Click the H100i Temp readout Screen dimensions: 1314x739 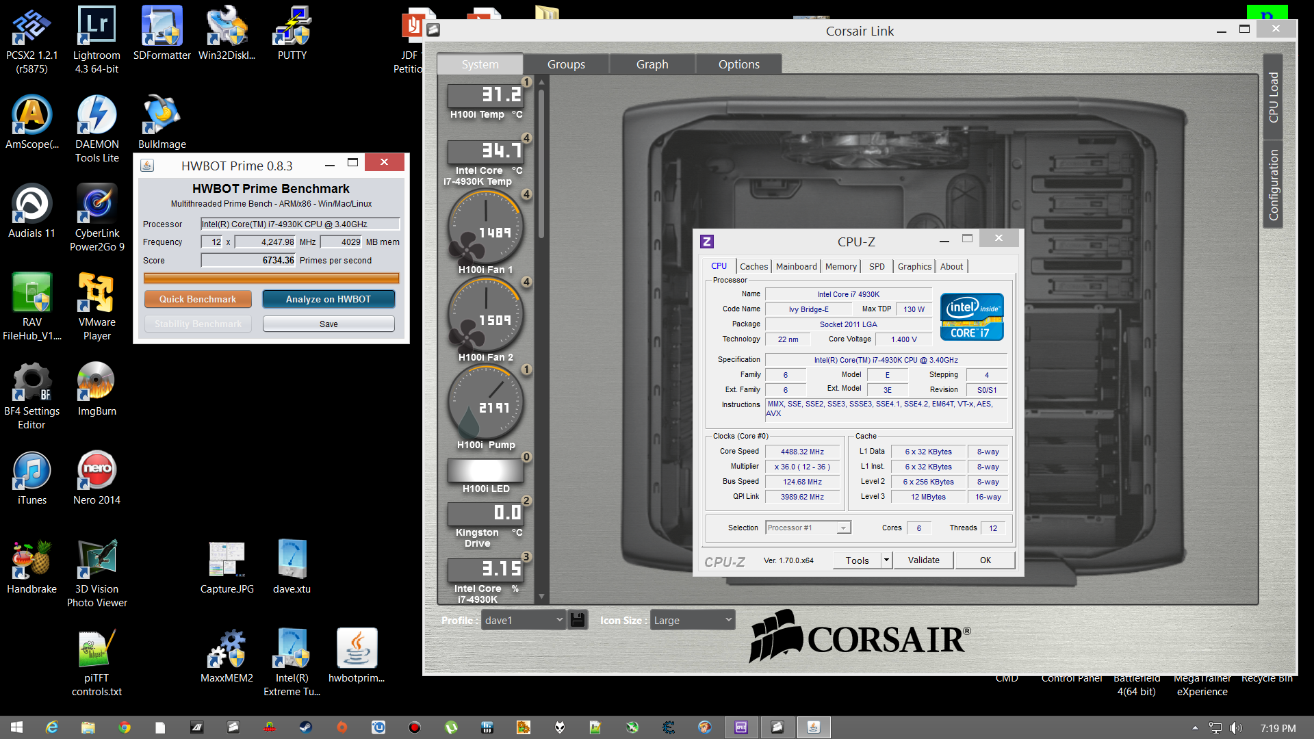485,95
